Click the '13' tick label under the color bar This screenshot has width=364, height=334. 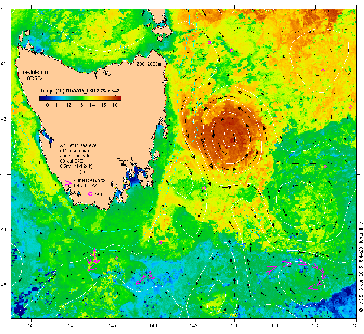coord(80,105)
